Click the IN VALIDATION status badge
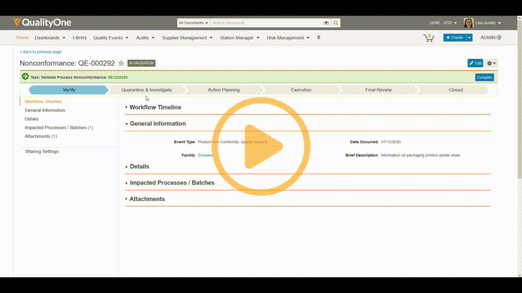522x293 pixels. pyautogui.click(x=141, y=63)
